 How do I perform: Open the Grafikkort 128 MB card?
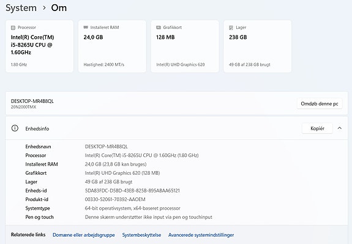click(x=185, y=47)
